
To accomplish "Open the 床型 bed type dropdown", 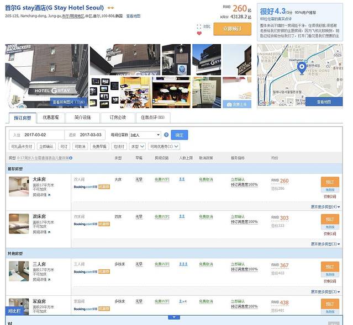I will pyautogui.click(x=136, y=146).
